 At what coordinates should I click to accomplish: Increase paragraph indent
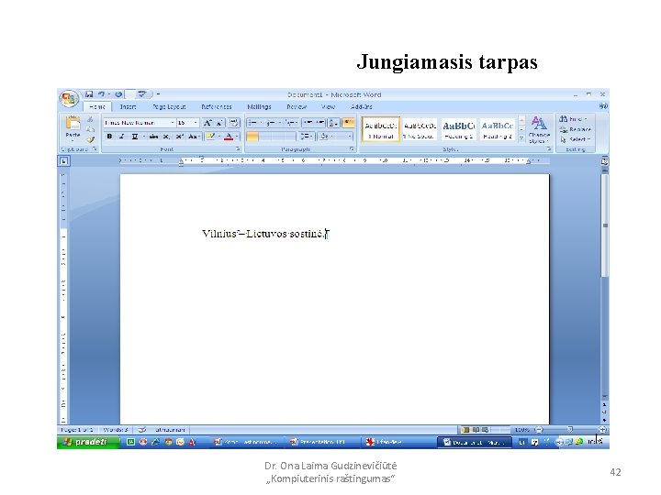pos(320,123)
